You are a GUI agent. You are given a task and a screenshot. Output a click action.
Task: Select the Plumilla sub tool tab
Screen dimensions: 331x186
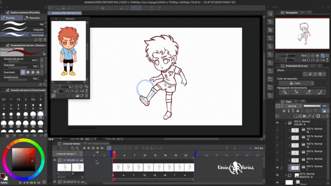(12, 18)
